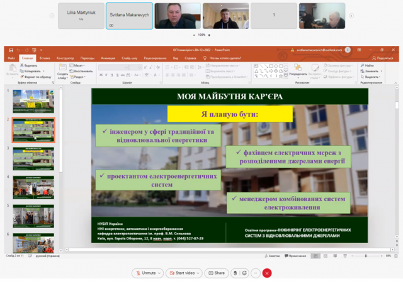Click the Поделиться button in PowerPoint
The image size is (403, 284).
[383, 58]
